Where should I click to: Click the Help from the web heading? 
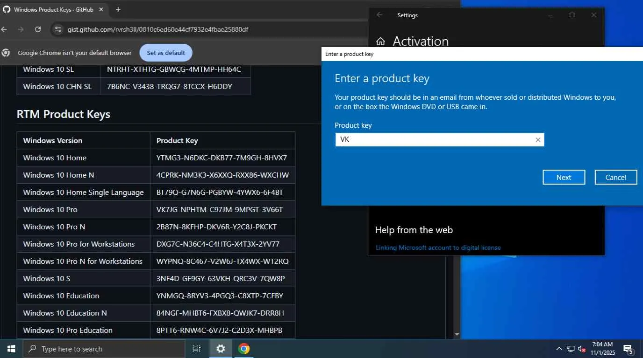414,230
